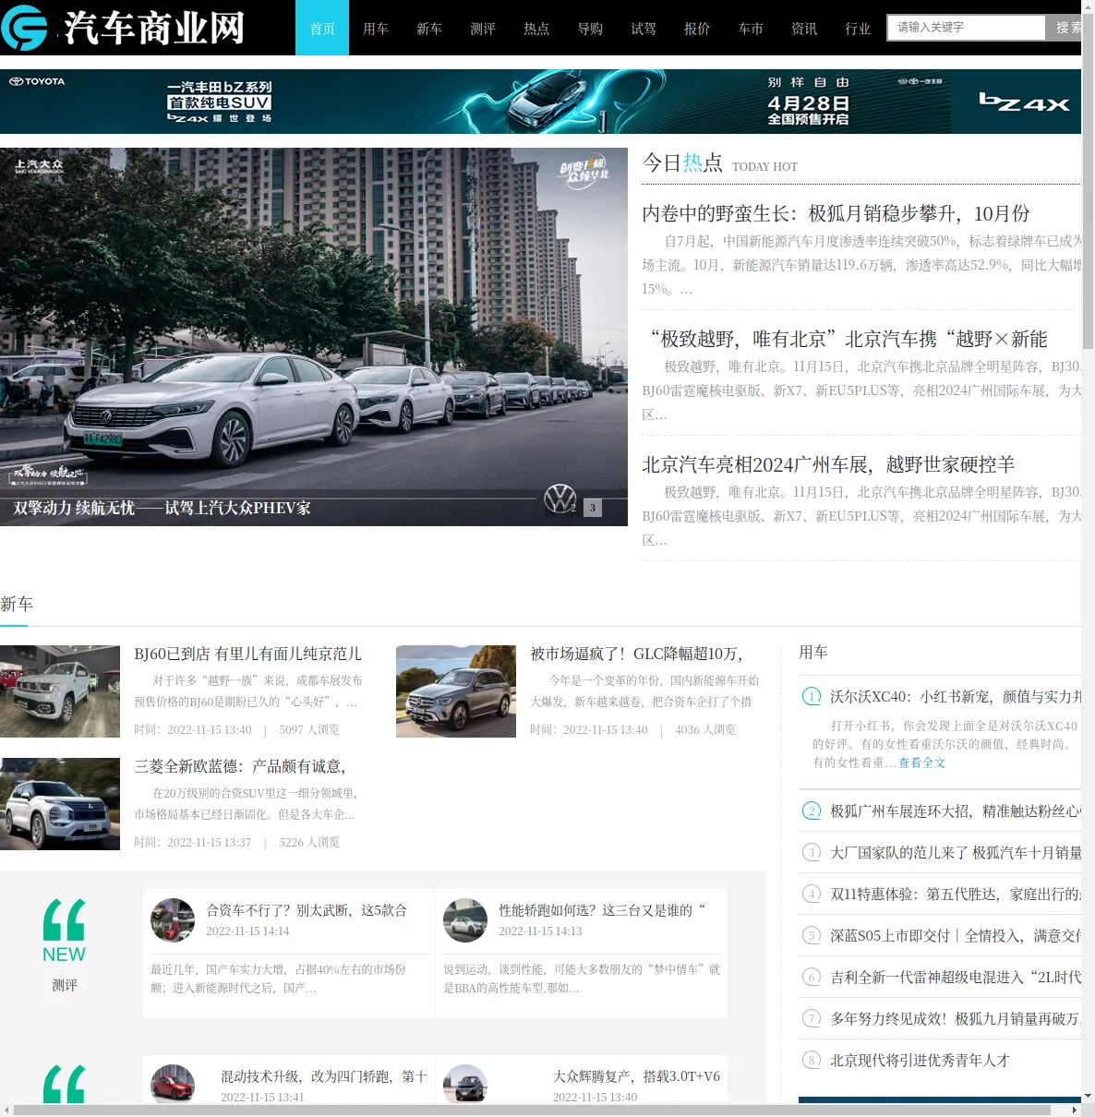Select carousel slide indicator 2
Image resolution: width=1095 pixels, height=1117 pixels.
pyautogui.click(x=573, y=508)
